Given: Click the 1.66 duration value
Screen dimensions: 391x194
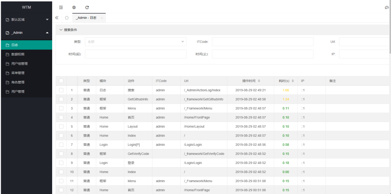Looking at the screenshot, I should [x=286, y=90].
